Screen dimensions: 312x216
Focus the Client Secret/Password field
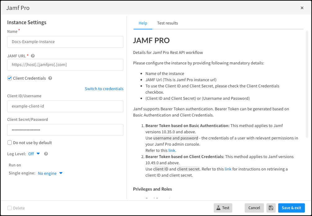tap(65, 130)
